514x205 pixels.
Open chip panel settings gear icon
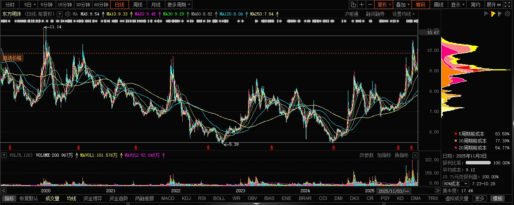(507, 14)
